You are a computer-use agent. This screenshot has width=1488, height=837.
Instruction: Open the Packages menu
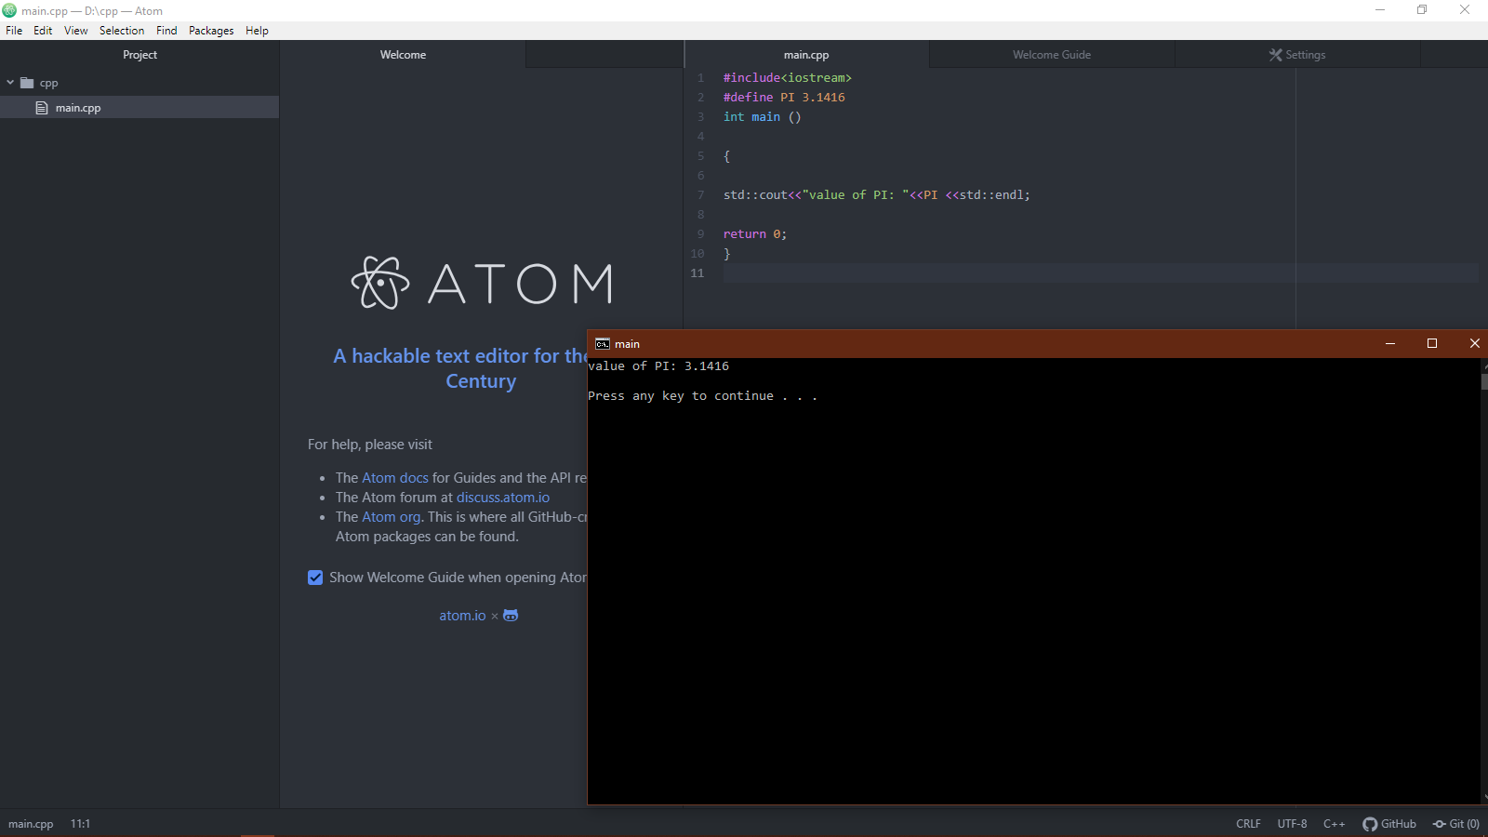211,30
